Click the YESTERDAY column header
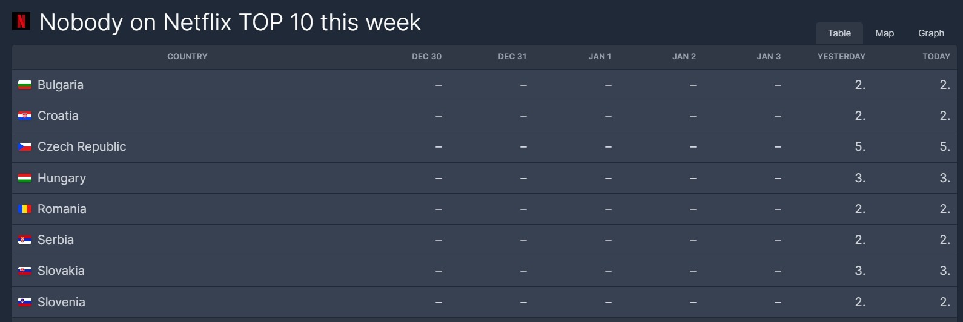 click(841, 56)
